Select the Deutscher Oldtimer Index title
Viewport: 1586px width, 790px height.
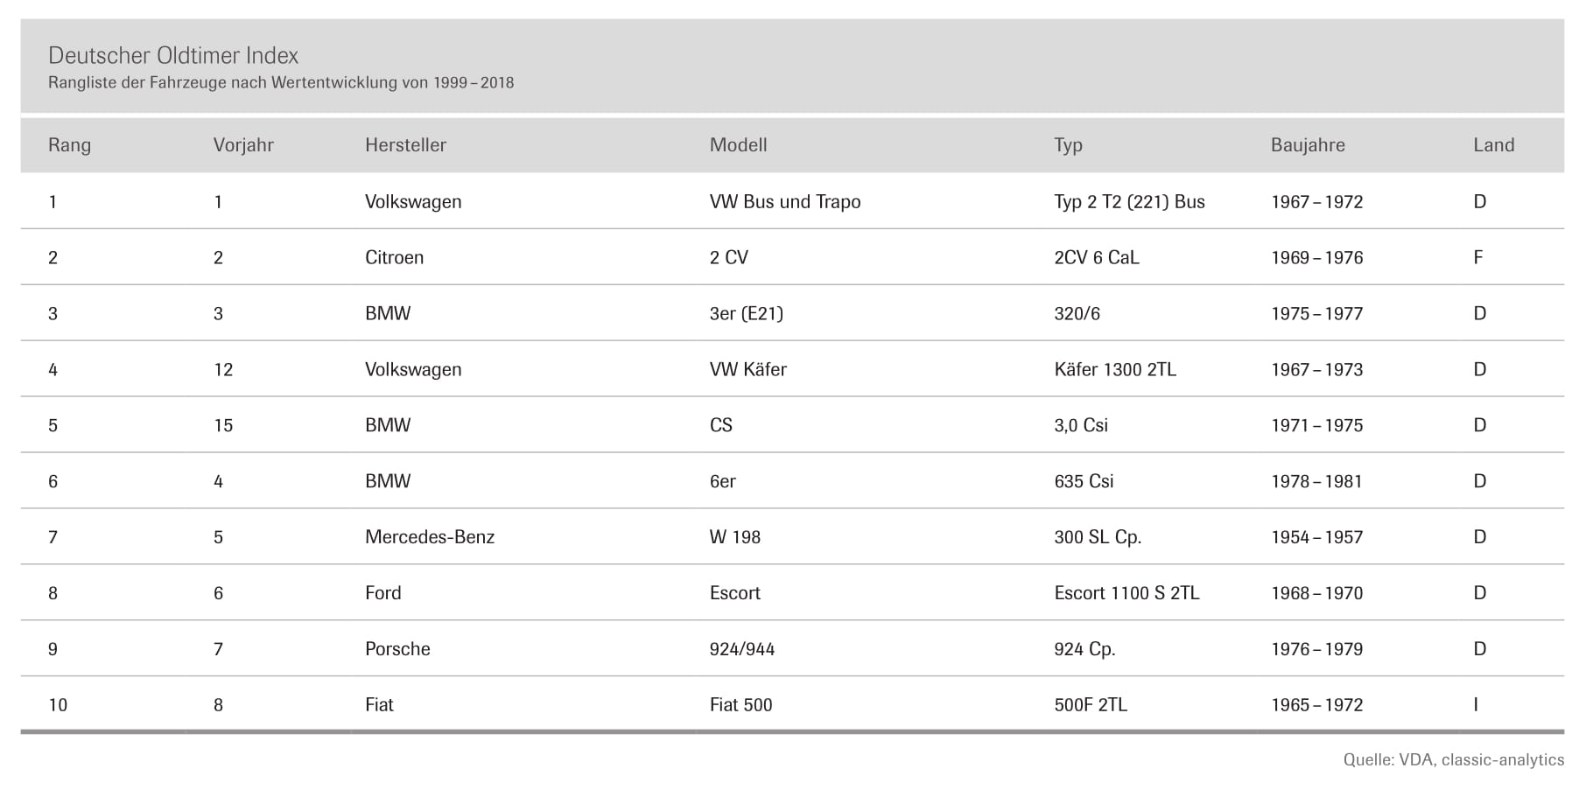coord(173,55)
